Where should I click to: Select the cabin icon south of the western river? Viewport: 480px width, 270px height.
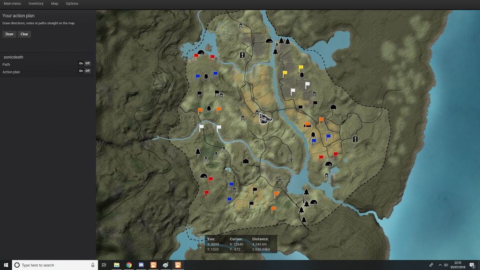click(246, 161)
